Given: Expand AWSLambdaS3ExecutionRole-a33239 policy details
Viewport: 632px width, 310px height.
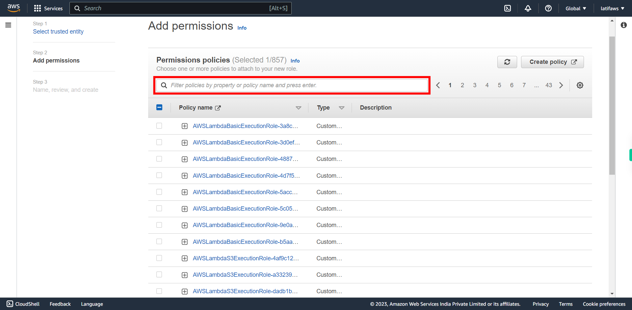Looking at the screenshot, I should coord(185,275).
